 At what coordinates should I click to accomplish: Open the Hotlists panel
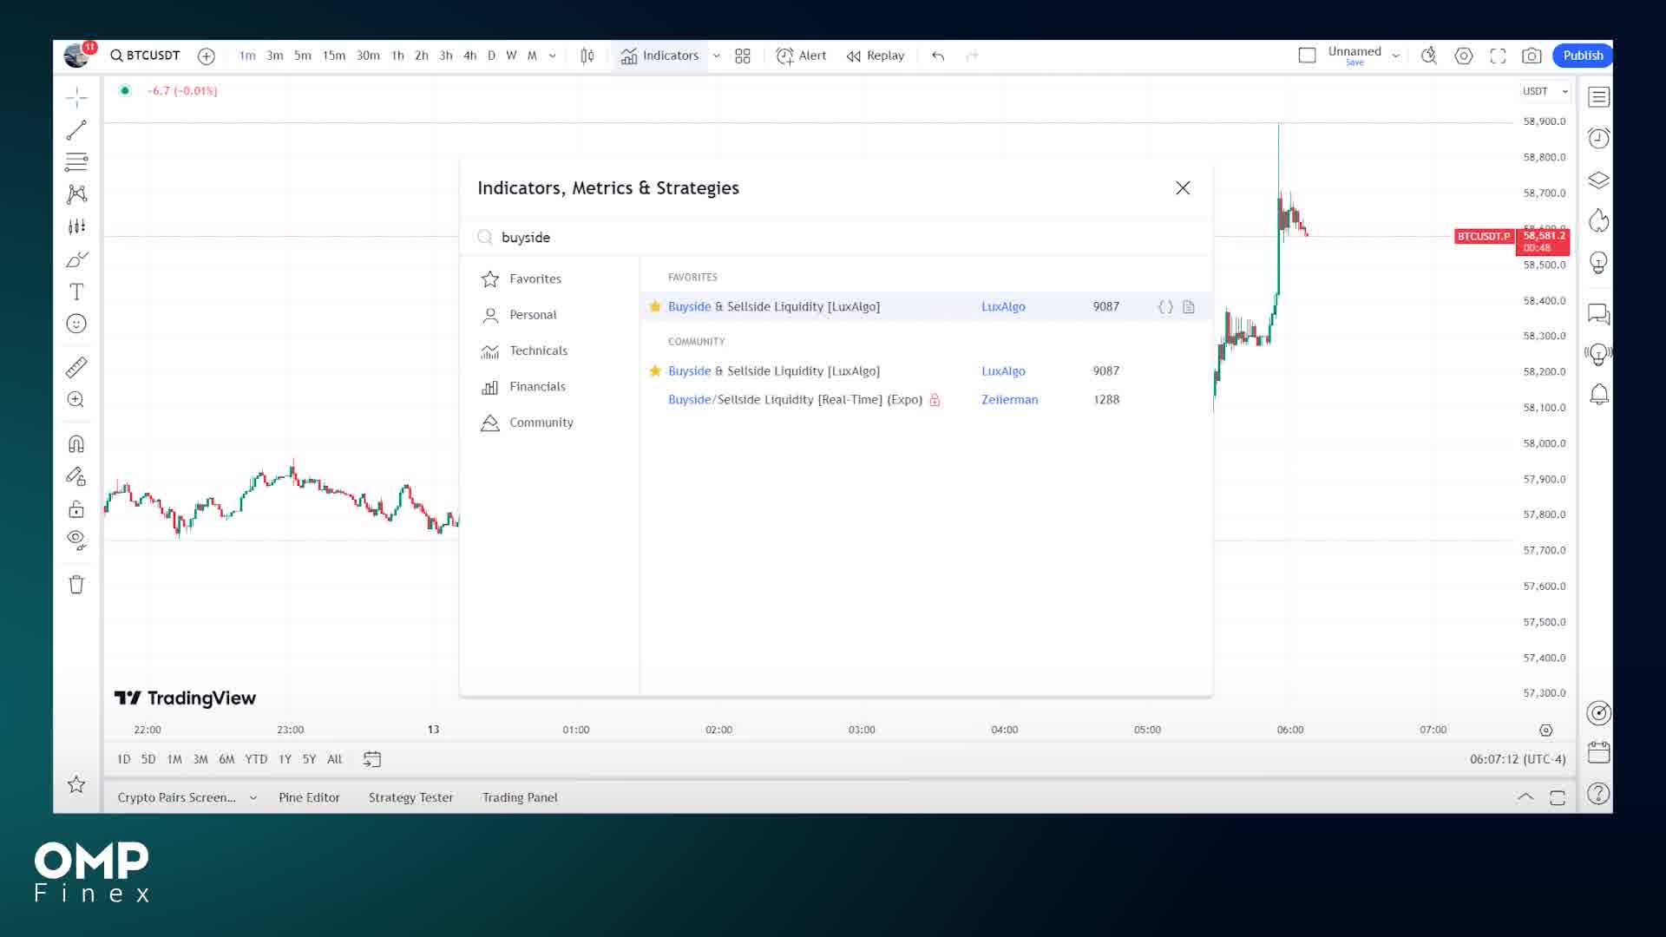pos(1597,221)
